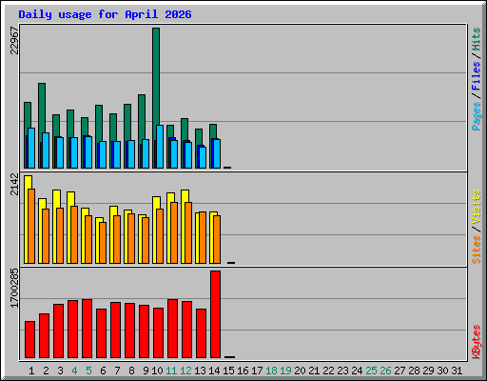Click the cyan 'Pages' legend label
The width and height of the screenshot is (487, 381).
click(x=477, y=116)
